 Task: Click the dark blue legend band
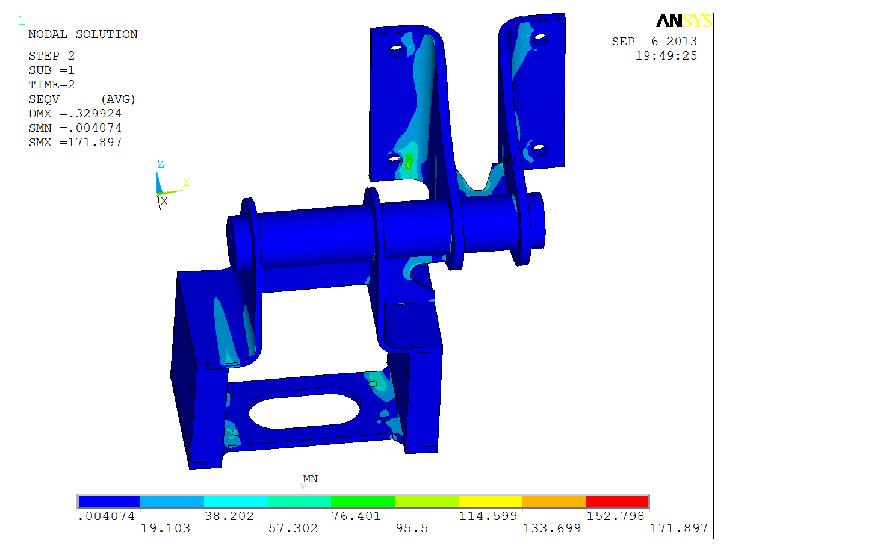(110, 501)
